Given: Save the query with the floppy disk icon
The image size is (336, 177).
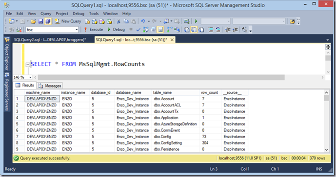Looking at the screenshot, I should (40, 21).
